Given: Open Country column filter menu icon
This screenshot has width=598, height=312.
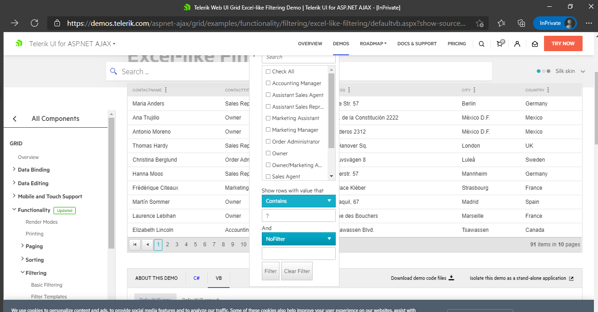Looking at the screenshot, I should tap(548, 90).
